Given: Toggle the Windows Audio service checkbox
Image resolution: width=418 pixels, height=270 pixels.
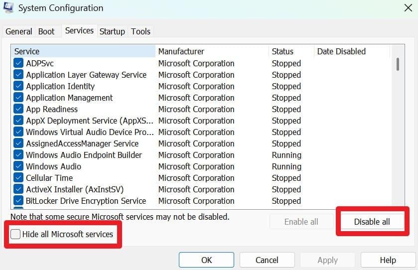Looking at the screenshot, I should pos(18,166).
